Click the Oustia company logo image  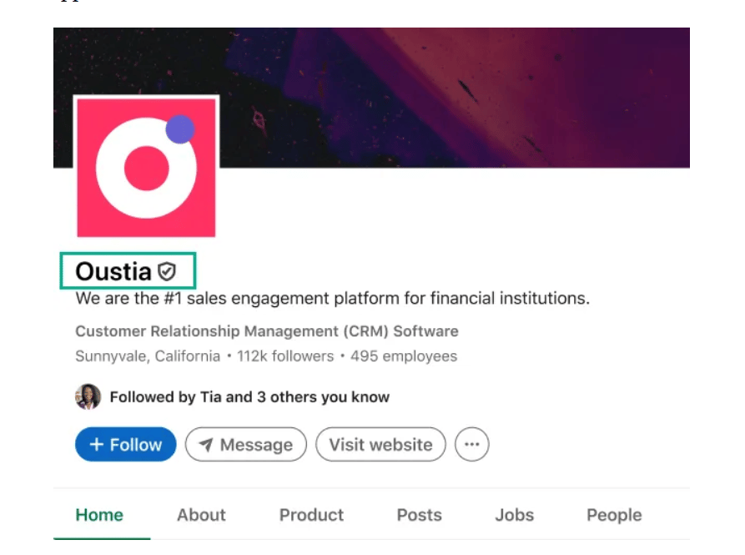coord(146,167)
